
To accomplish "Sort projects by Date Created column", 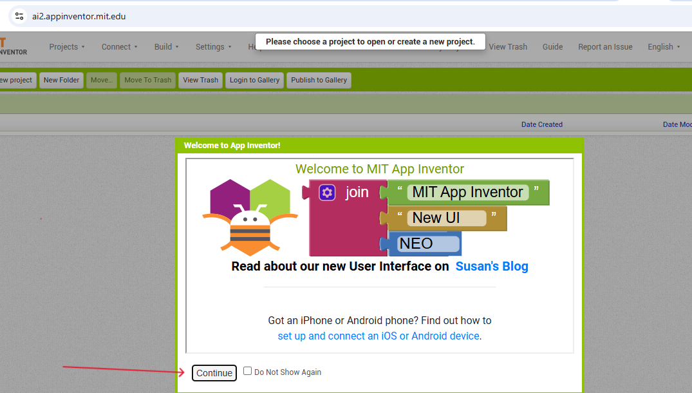I will (542, 124).
